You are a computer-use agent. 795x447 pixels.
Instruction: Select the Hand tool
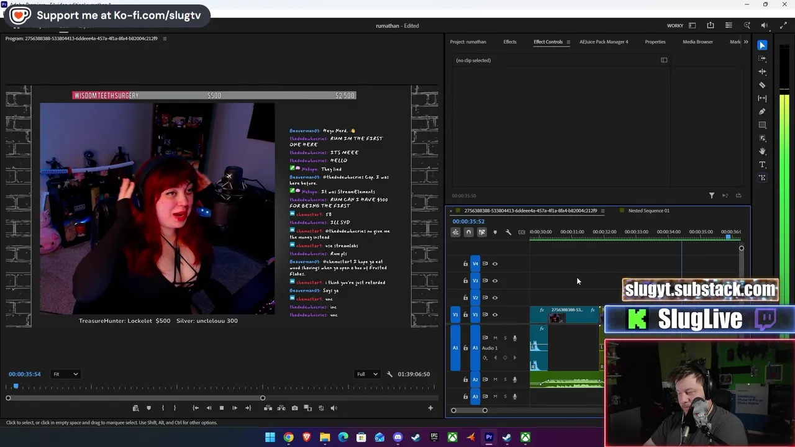pos(762,151)
